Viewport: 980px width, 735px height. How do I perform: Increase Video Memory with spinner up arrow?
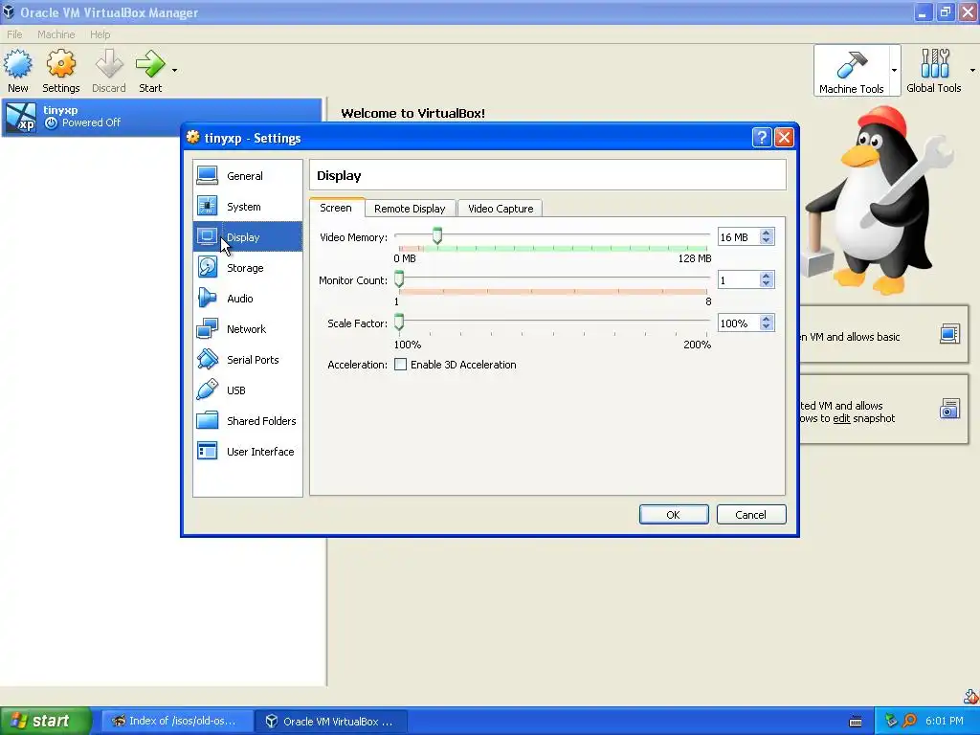(x=767, y=234)
